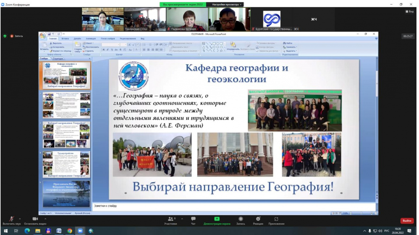419x235 pixels.
Task: Expand the Настройки просмотра view options dropdown
Action: 227,5
